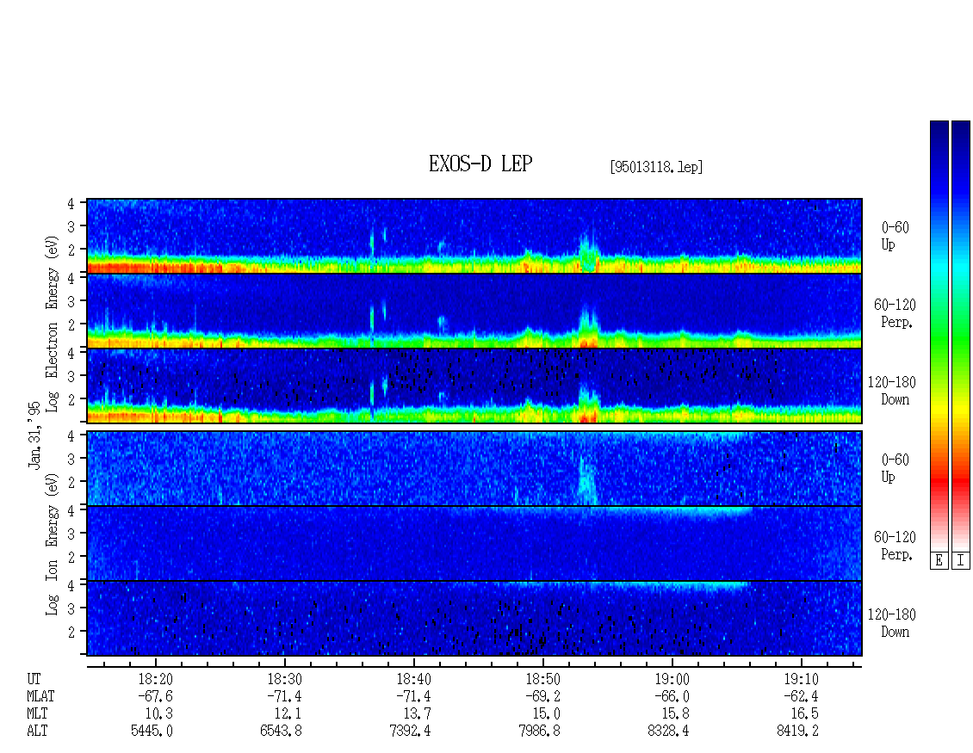The height and width of the screenshot is (753, 973).
Task: Select the electron 60-120 Perp. spectrogram panel
Action: click(x=474, y=311)
